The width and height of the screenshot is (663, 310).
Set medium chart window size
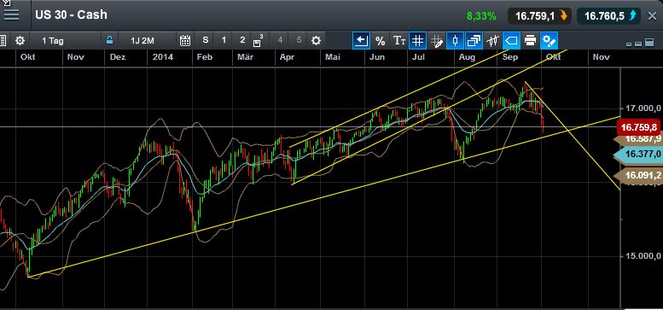pos(638,44)
